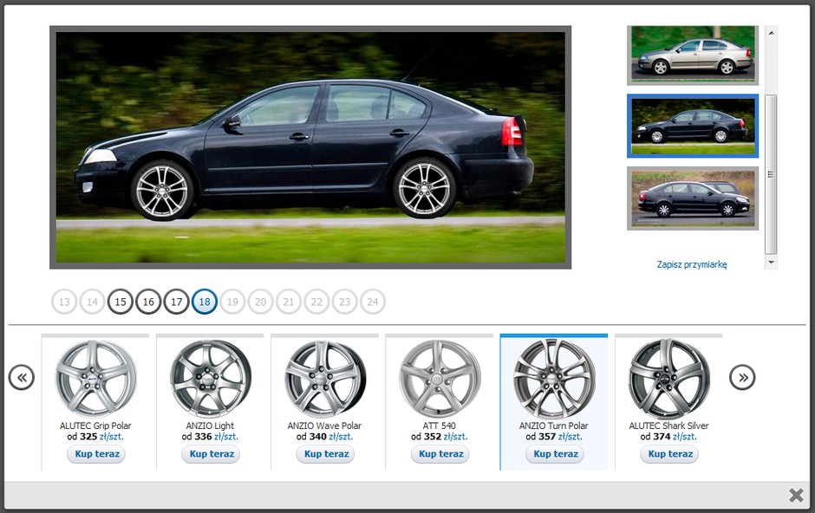
Task: Pick the highlighted dark car on road thumbnail
Action: [x=693, y=127]
